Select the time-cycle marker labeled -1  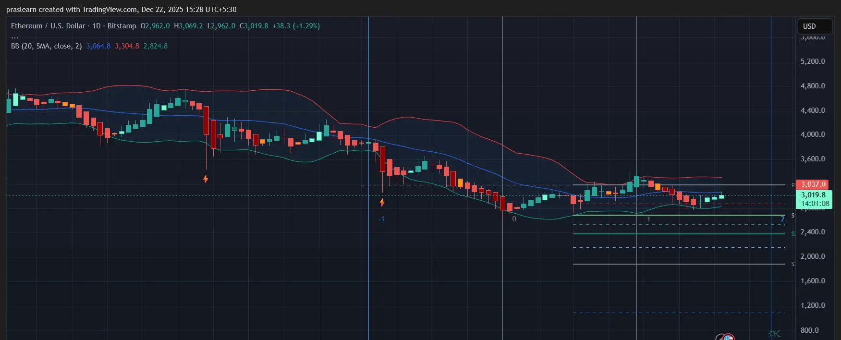pos(381,219)
